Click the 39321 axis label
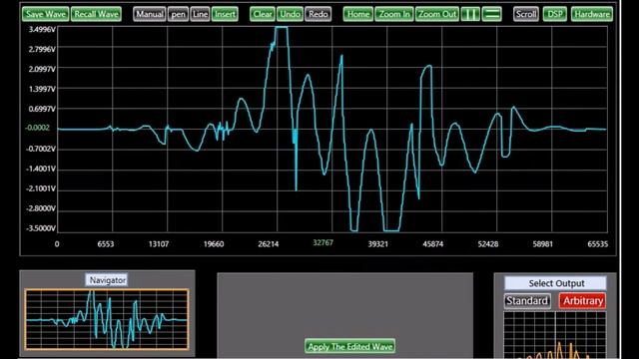The image size is (639, 359). point(377,244)
